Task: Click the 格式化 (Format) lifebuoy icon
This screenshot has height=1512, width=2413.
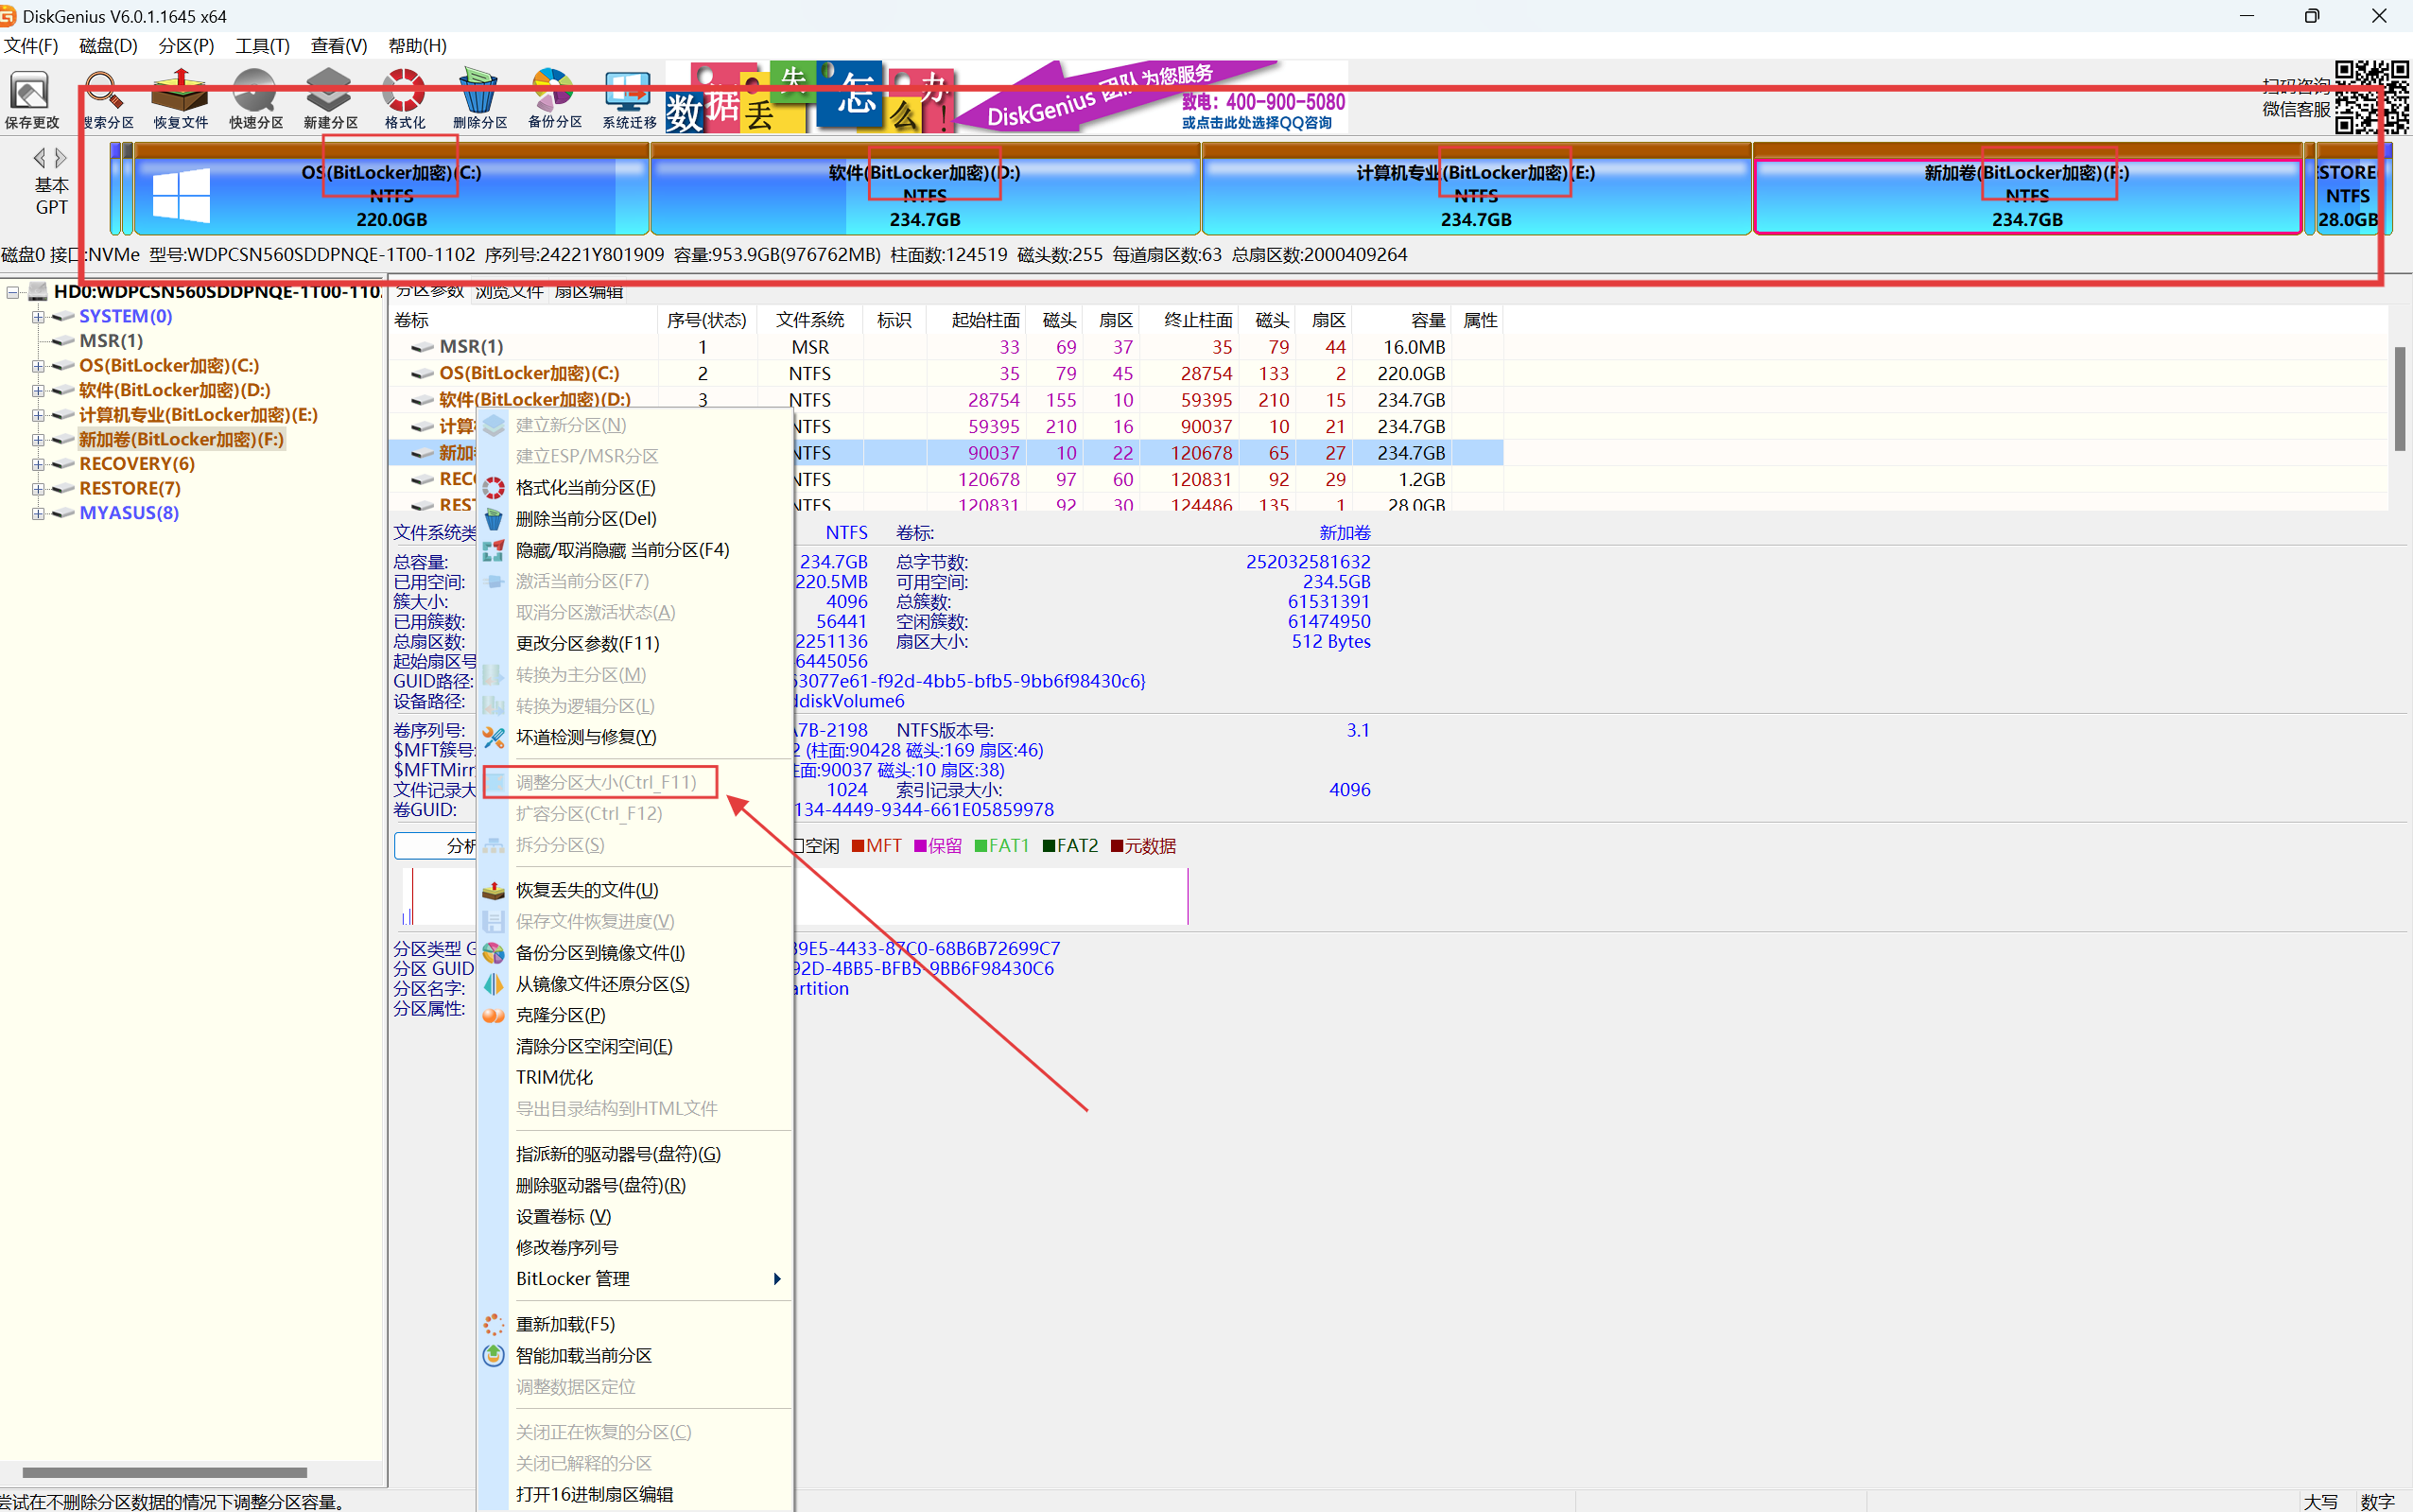Action: click(405, 99)
